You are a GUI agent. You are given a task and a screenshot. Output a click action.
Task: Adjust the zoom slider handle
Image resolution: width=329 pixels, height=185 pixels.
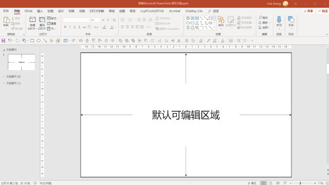click(300, 183)
